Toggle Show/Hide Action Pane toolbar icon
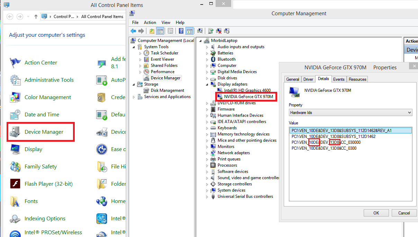The image size is (418, 237). [189, 31]
